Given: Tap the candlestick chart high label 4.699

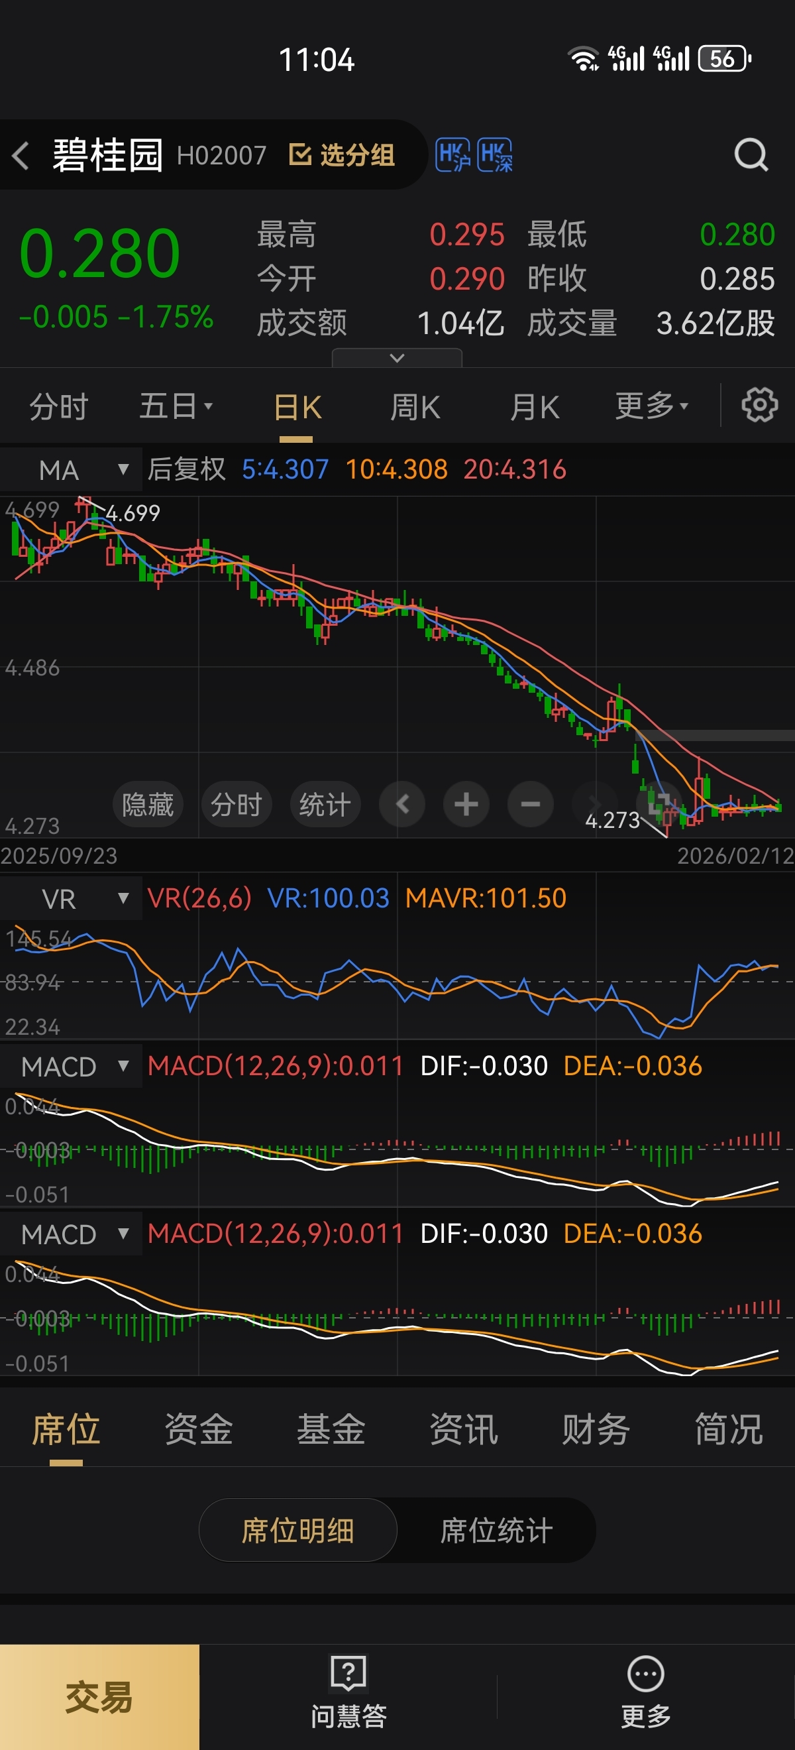Looking at the screenshot, I should [x=133, y=513].
